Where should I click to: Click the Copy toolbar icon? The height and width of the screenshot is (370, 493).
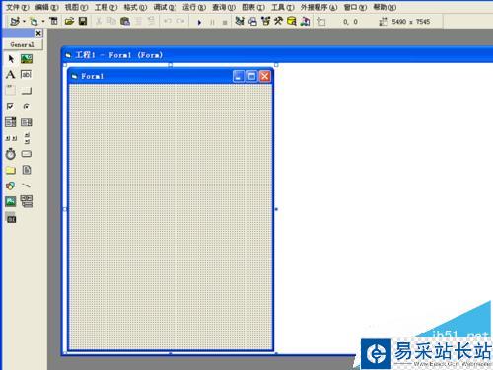point(111,22)
